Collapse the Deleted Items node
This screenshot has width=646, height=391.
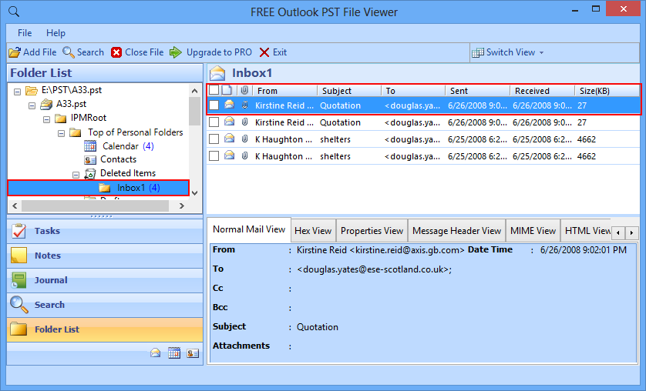[76, 175]
